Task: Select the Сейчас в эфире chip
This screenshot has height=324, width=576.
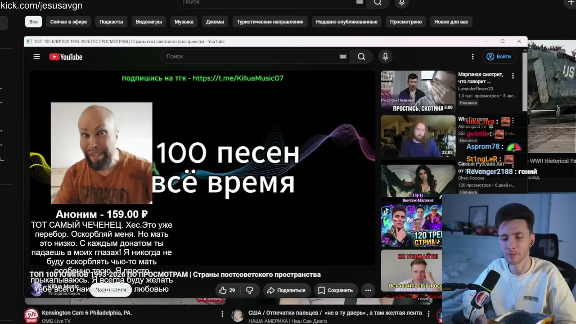Action: click(68, 22)
